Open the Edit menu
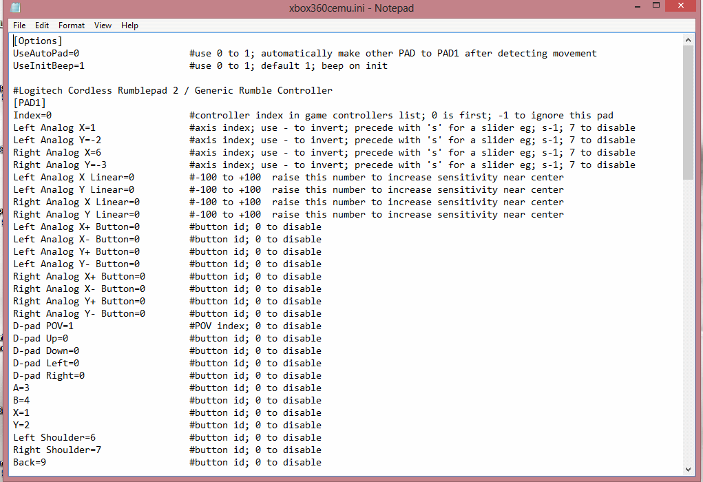Viewport: 703px width, 482px height. point(42,25)
